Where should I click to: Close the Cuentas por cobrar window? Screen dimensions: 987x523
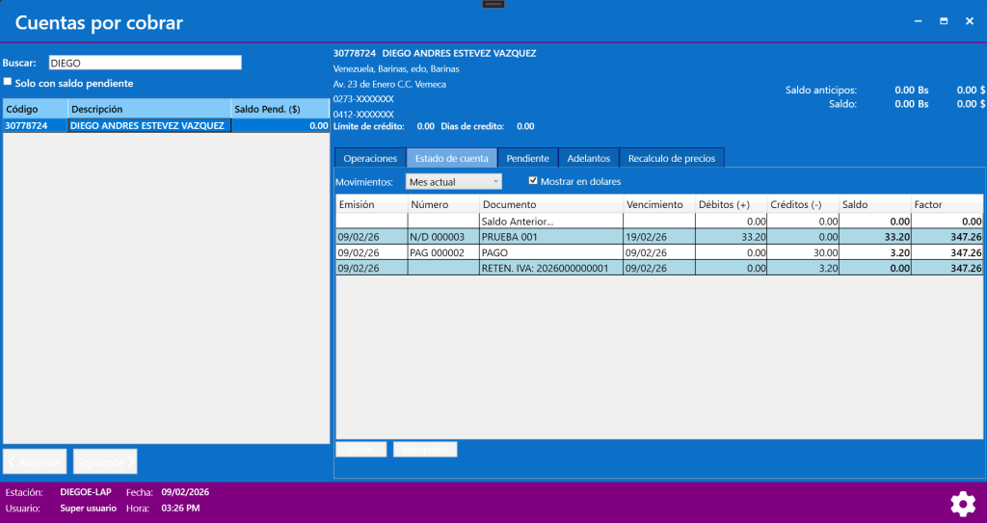pos(970,21)
